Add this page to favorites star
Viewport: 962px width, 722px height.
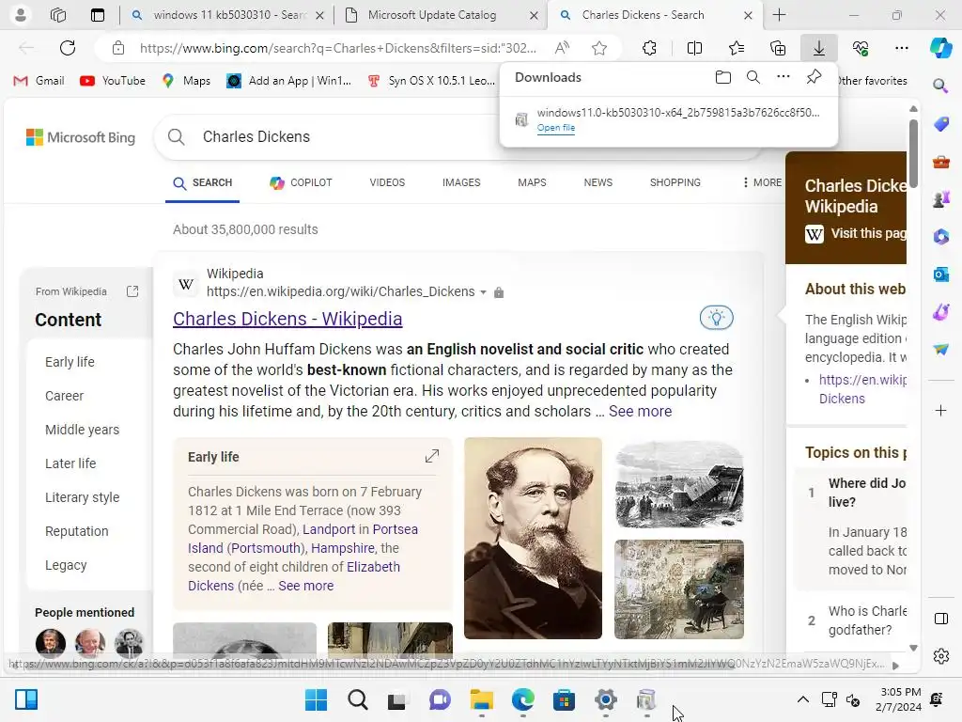[x=599, y=48]
